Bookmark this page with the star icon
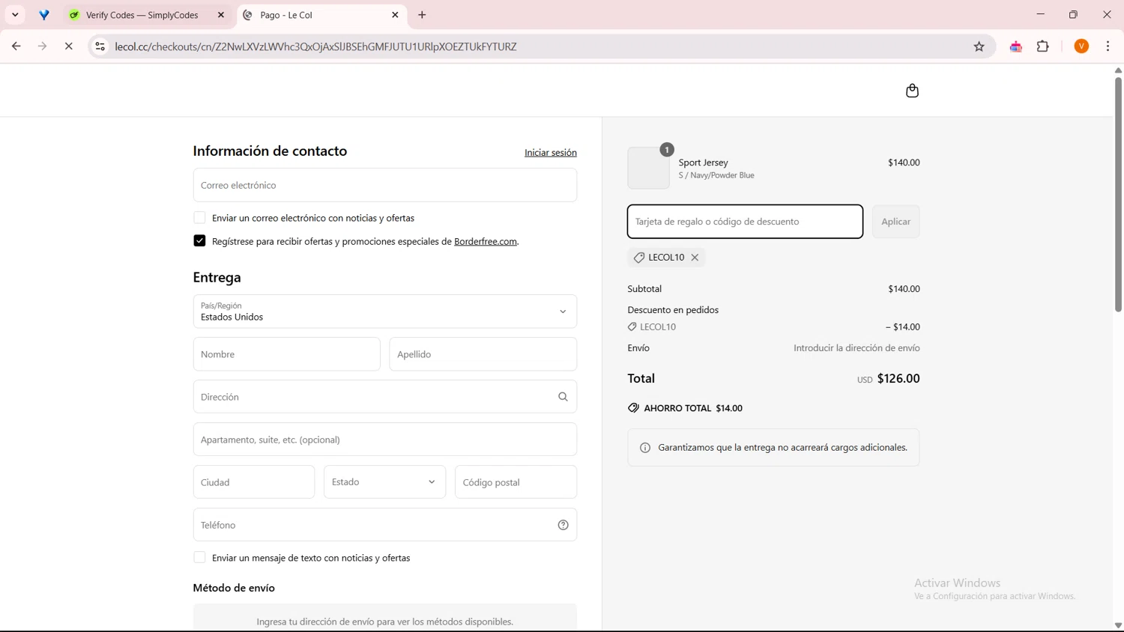The image size is (1124, 632). point(979,46)
